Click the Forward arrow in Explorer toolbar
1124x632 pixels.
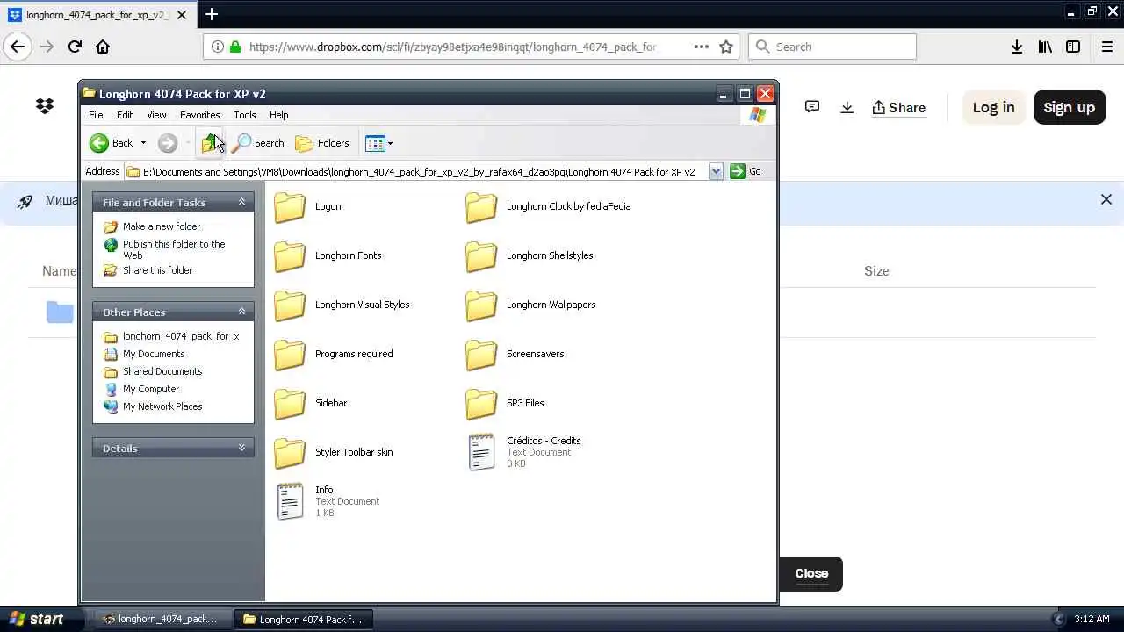tap(167, 143)
